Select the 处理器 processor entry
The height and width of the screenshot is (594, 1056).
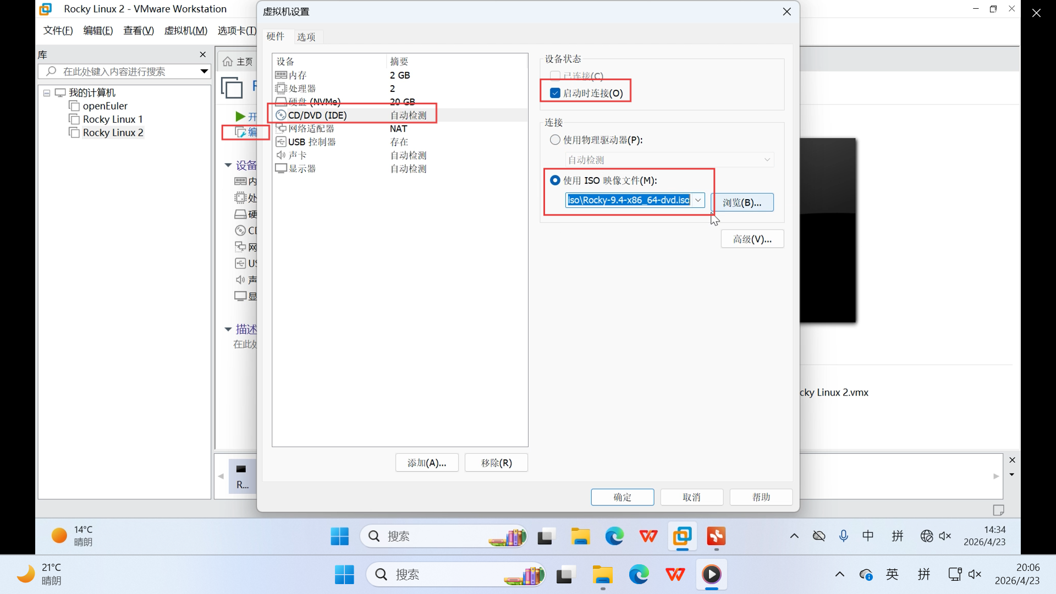(302, 89)
